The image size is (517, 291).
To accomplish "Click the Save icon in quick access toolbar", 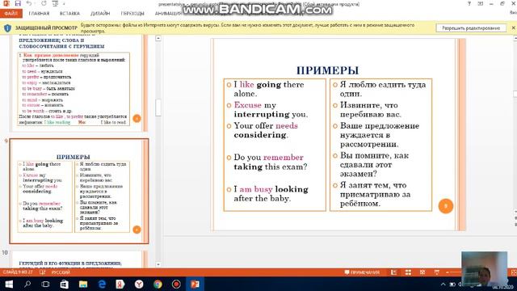I will click(x=18, y=3).
